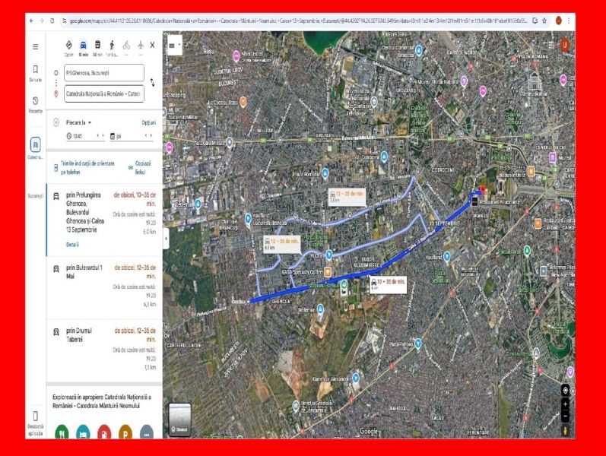The height and width of the screenshot is (456, 606).
Task: Open the Plecare la departure dropdown
Action: (x=79, y=122)
